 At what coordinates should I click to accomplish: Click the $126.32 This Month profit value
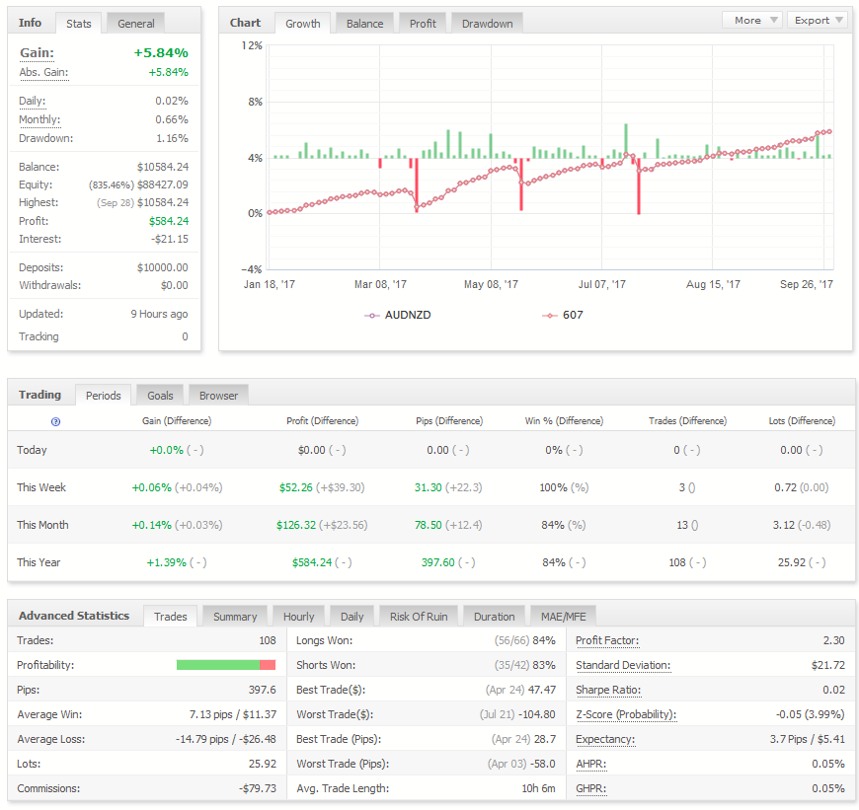pyautogui.click(x=296, y=525)
